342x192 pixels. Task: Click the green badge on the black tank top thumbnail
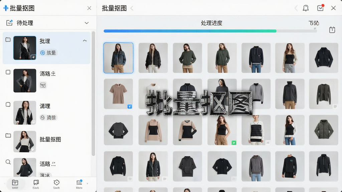pyautogui.click(x=234, y=143)
